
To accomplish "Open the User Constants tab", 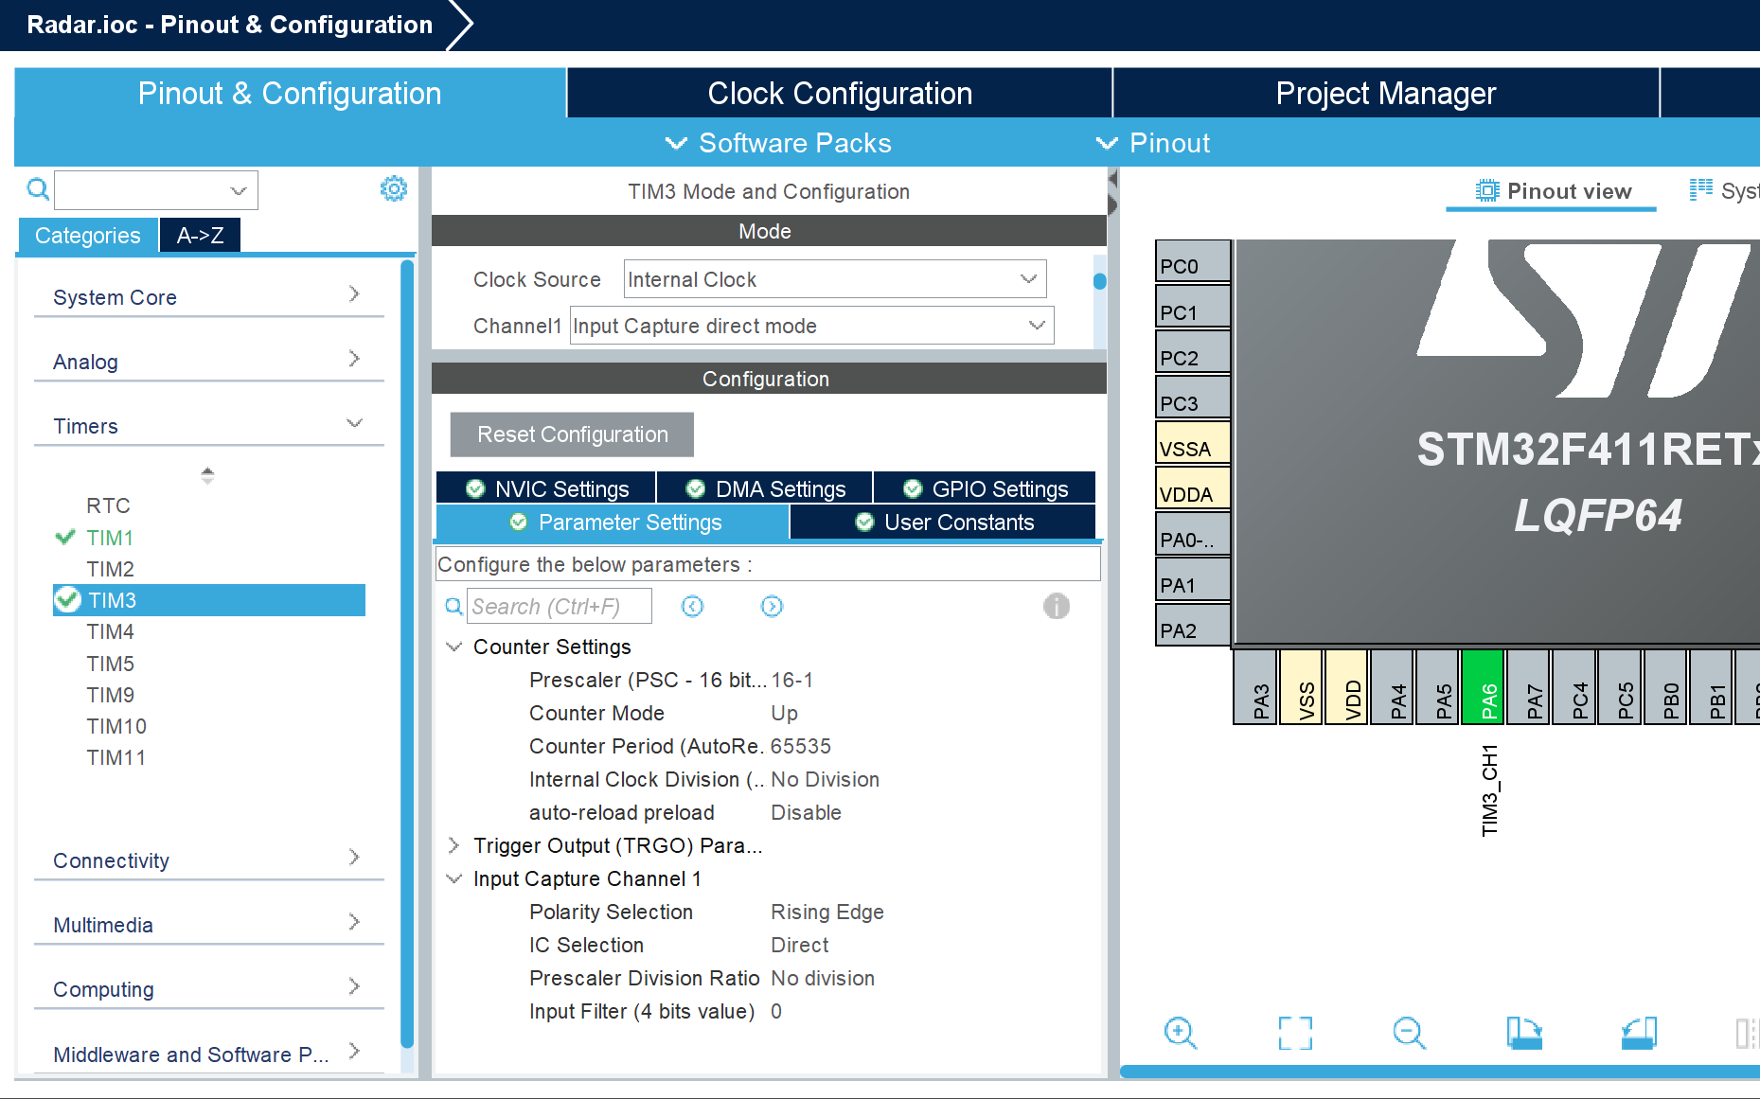I will tap(943, 522).
